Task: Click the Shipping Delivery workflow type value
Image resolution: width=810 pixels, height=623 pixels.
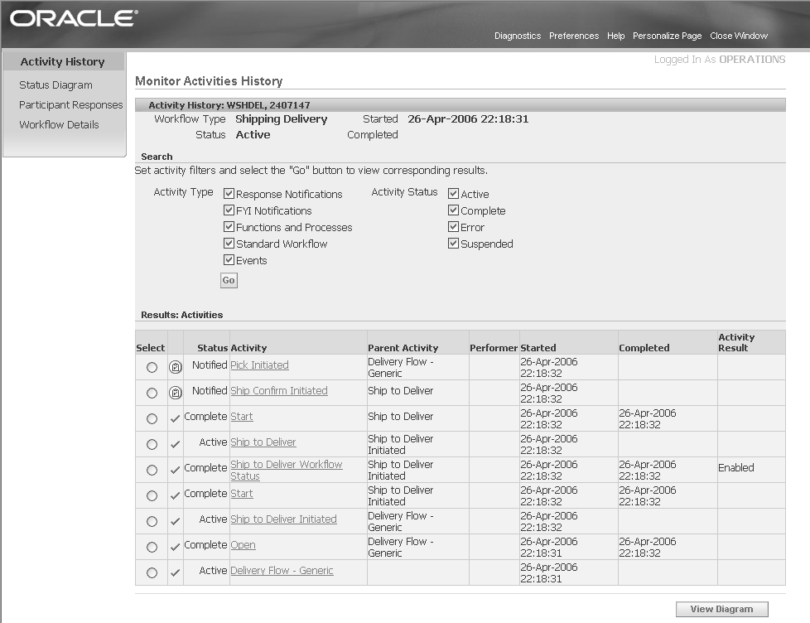Action: click(x=281, y=118)
